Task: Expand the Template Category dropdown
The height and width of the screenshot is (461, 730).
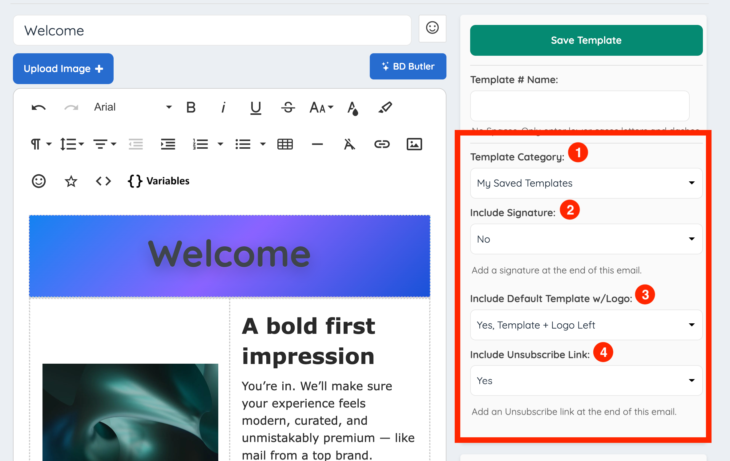Action: (x=586, y=183)
